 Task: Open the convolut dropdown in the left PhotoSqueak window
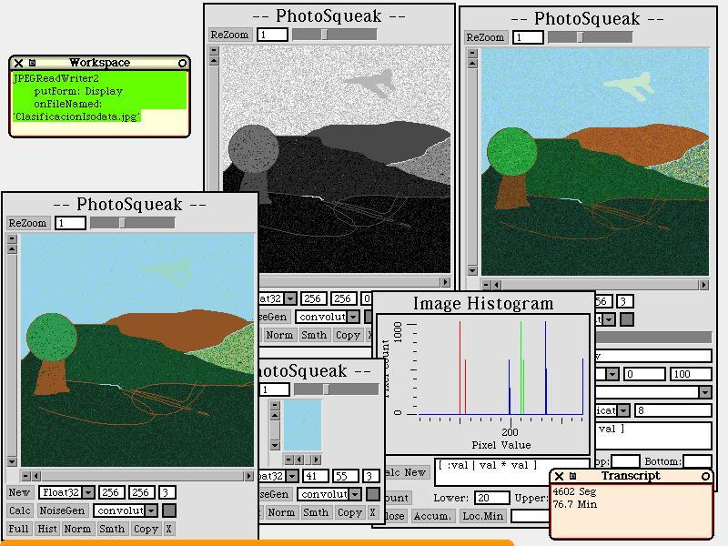click(151, 511)
